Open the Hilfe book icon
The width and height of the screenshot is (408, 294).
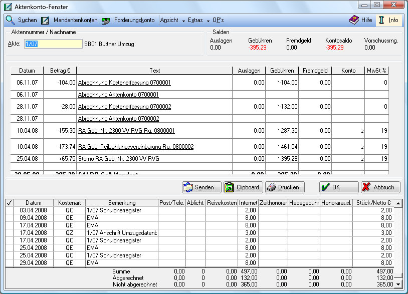click(354, 21)
